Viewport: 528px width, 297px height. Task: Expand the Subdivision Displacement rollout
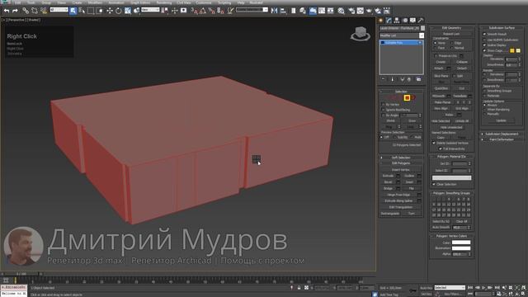pyautogui.click(x=502, y=134)
